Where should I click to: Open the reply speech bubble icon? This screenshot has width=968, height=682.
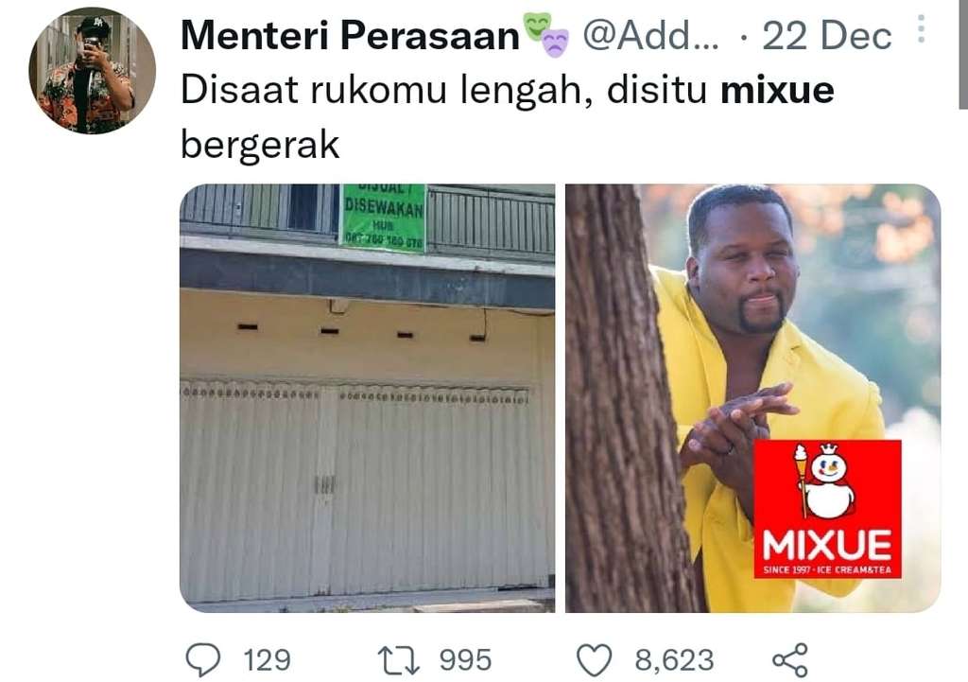203,659
